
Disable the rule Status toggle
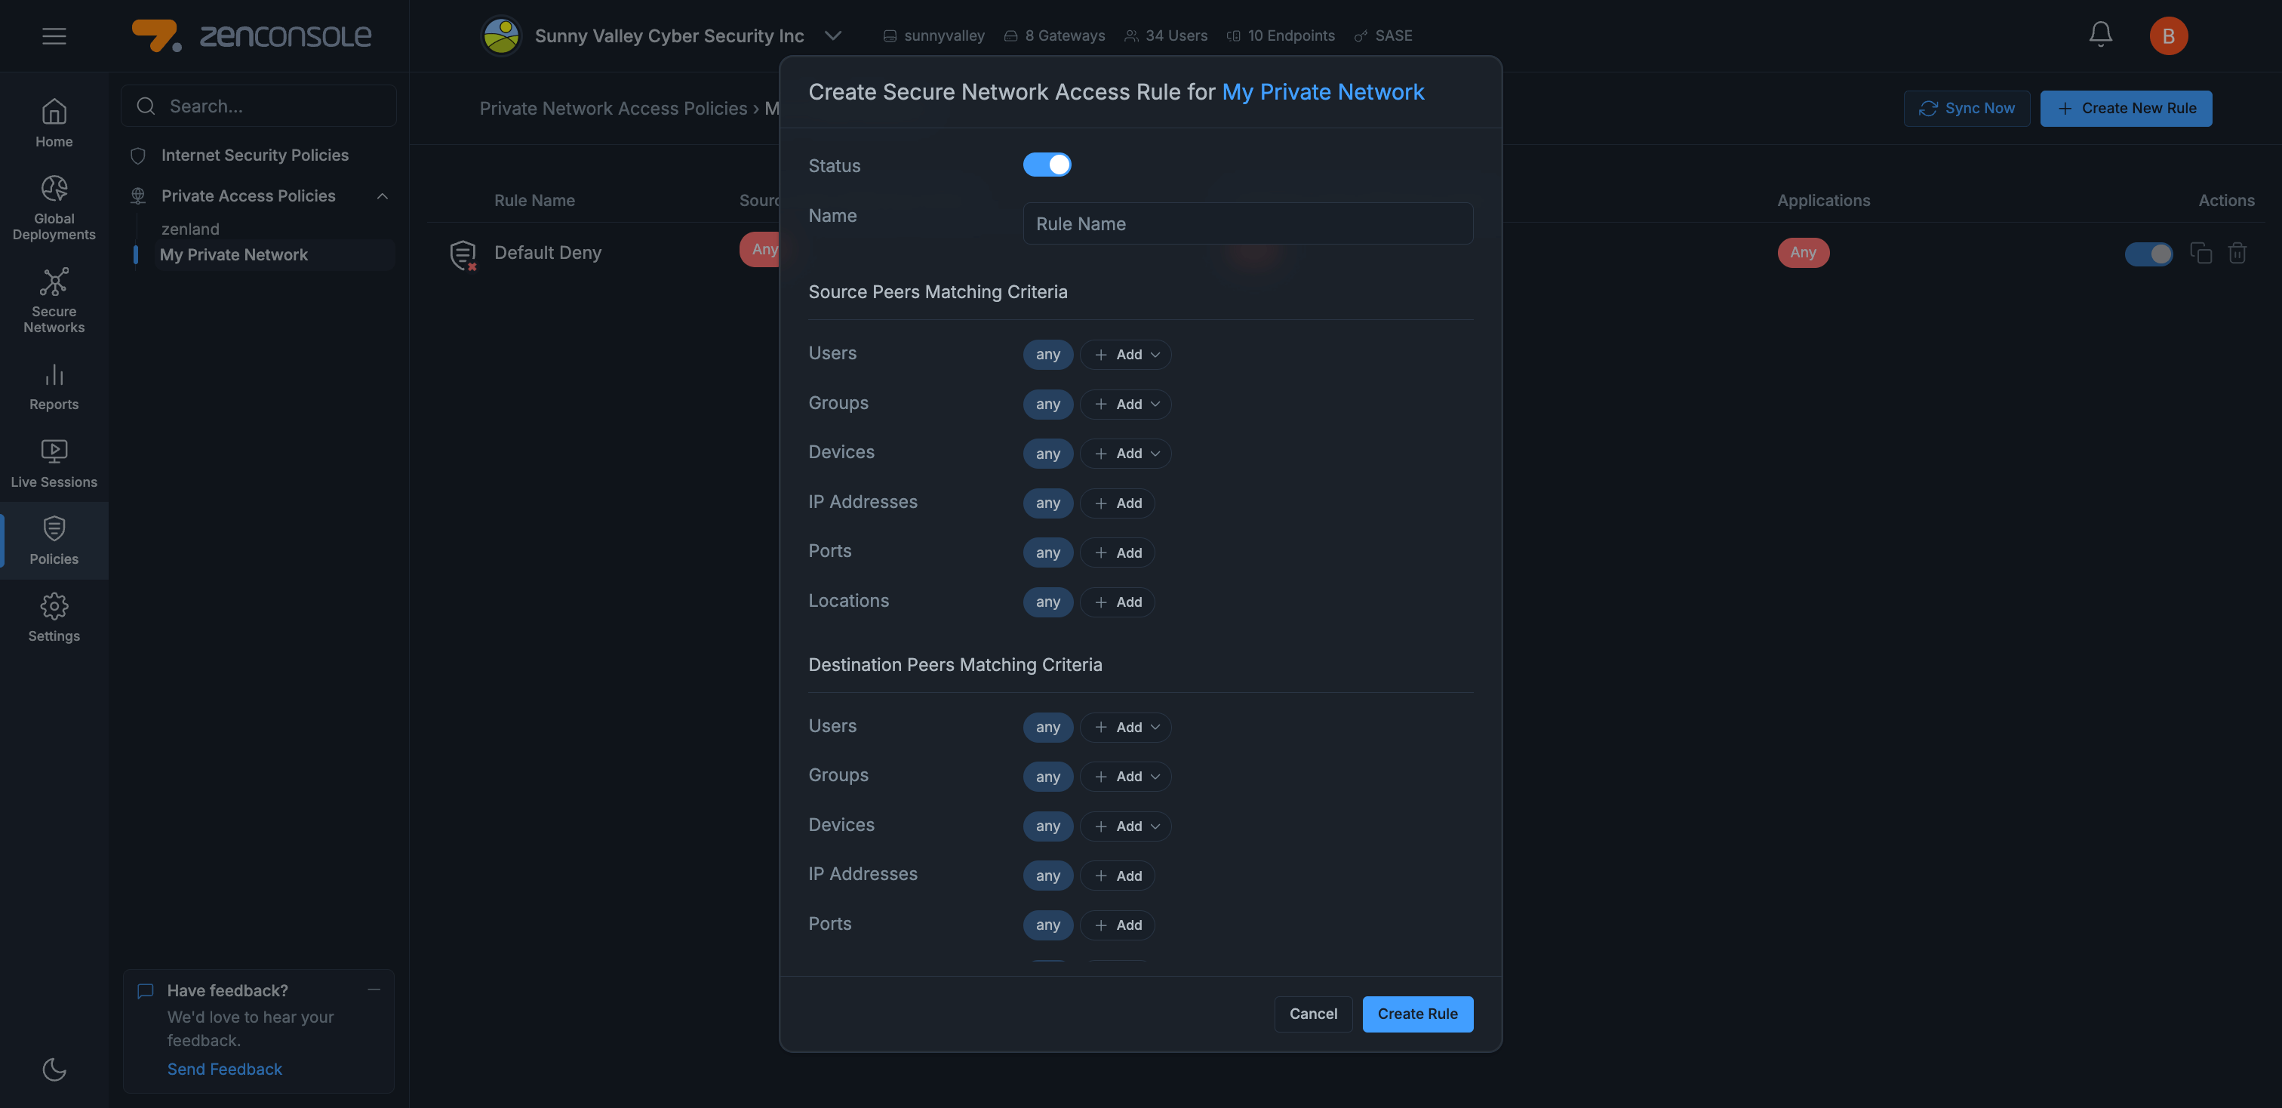coord(1048,164)
